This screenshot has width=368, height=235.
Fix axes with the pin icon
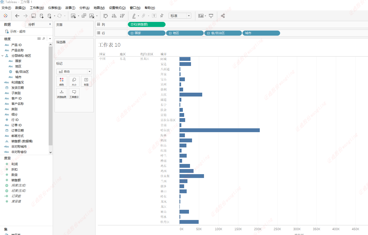coord(162,16)
